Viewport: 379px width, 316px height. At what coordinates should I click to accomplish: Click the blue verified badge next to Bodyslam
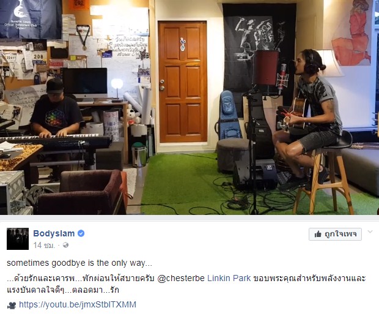click(x=81, y=234)
